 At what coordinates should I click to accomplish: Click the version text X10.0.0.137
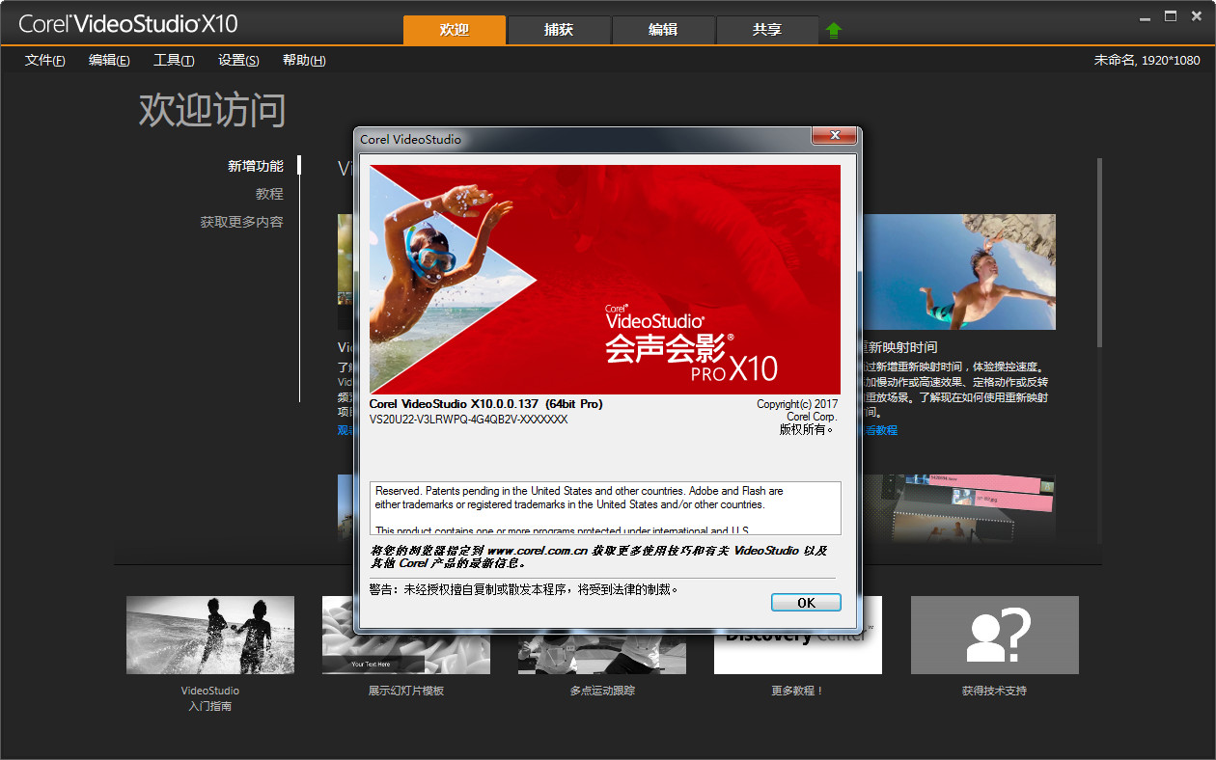tap(485, 403)
